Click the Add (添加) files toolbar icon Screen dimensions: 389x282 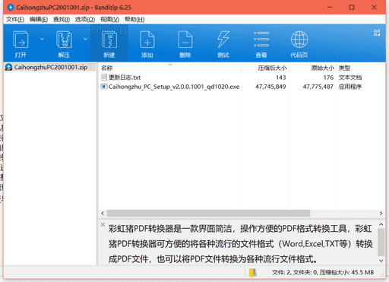click(147, 40)
